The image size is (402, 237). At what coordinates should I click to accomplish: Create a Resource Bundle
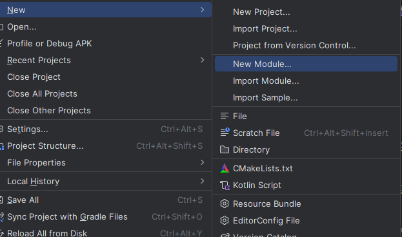click(x=306, y=204)
